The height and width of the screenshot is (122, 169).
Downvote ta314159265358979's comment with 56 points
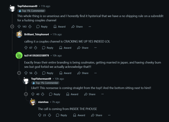(x=36, y=73)
